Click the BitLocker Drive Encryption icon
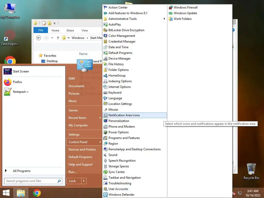The width and height of the screenshot is (264, 198). pyautogui.click(x=105, y=30)
